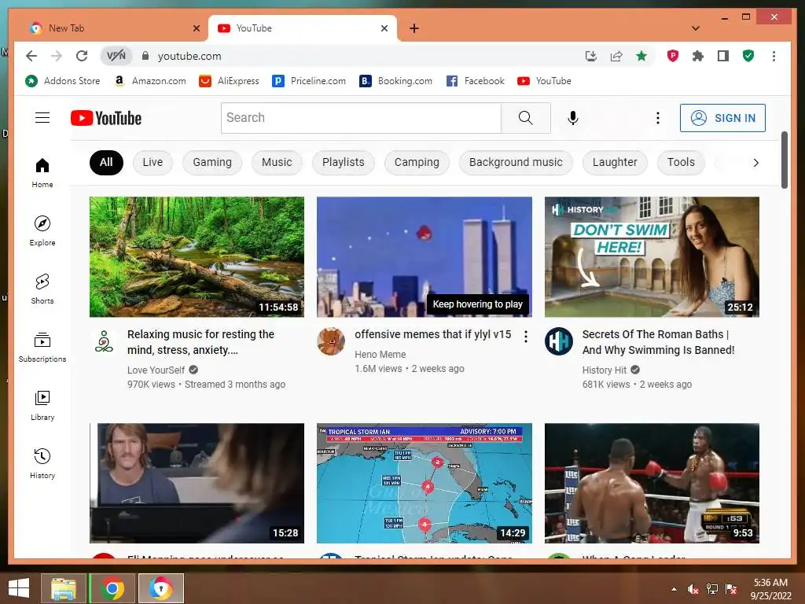Click the YouTube logo

[106, 118]
